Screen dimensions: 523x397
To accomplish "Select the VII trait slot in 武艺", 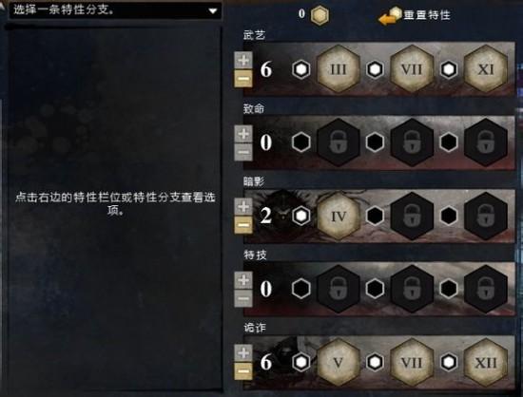I will click(x=412, y=69).
